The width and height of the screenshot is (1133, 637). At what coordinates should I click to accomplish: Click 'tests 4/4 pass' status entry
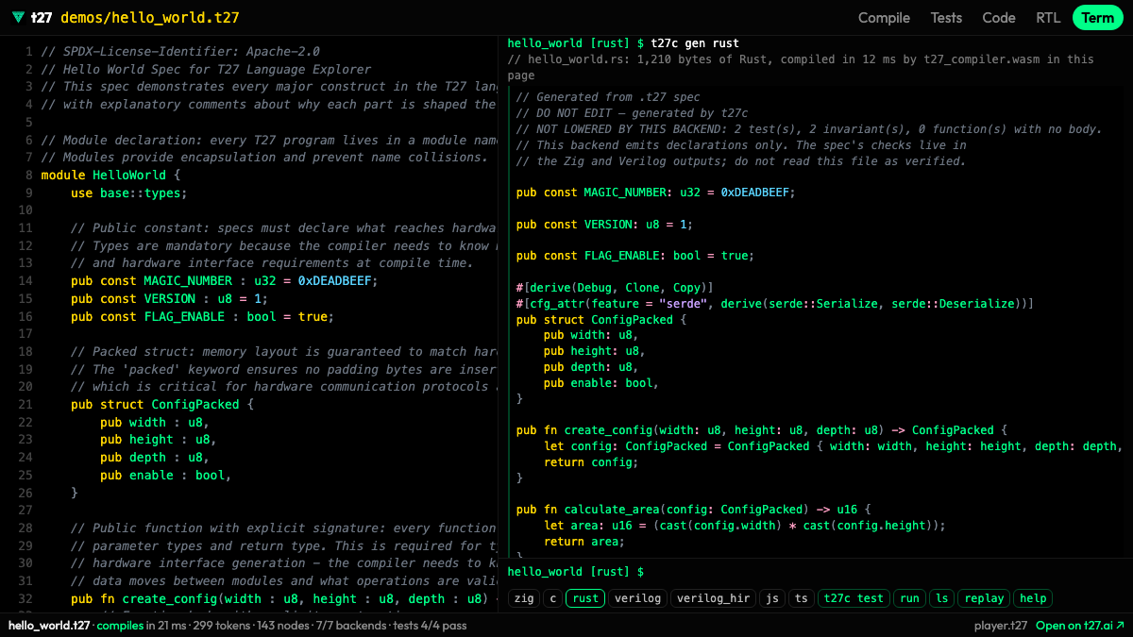click(430, 626)
